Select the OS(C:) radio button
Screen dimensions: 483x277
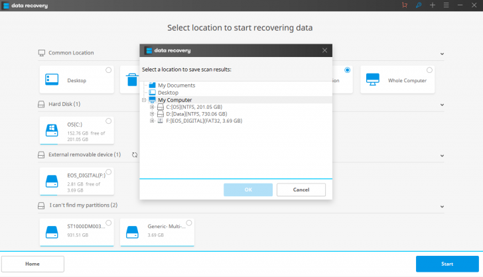pos(108,121)
